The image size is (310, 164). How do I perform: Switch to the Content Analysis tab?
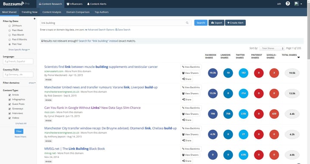coord(52,12)
